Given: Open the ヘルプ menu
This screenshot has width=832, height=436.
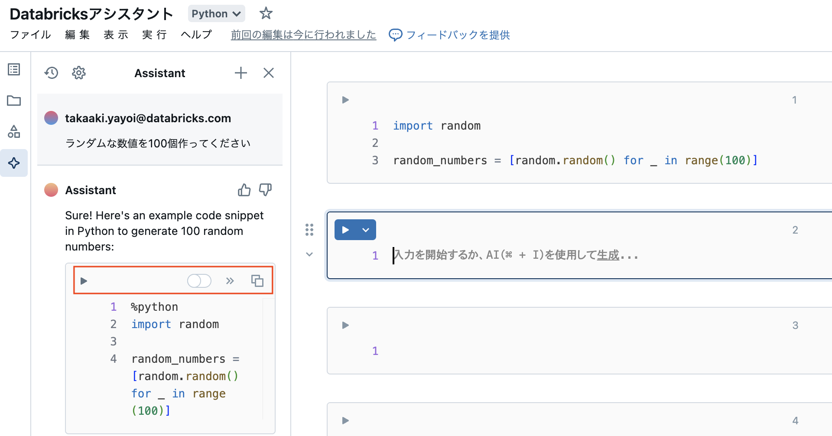Looking at the screenshot, I should [x=196, y=35].
